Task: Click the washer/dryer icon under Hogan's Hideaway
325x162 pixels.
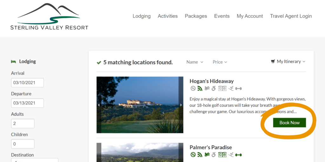Action: click(222, 89)
